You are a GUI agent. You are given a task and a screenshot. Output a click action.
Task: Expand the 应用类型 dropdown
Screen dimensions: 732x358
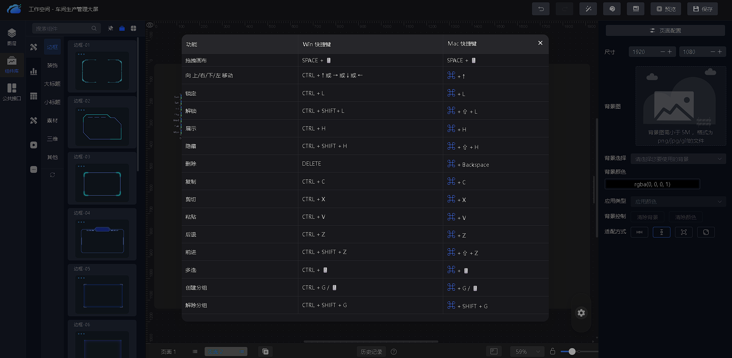click(x=678, y=202)
